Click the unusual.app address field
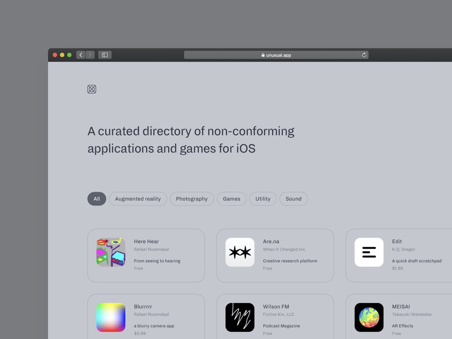This screenshot has height=339, width=452. (276, 55)
